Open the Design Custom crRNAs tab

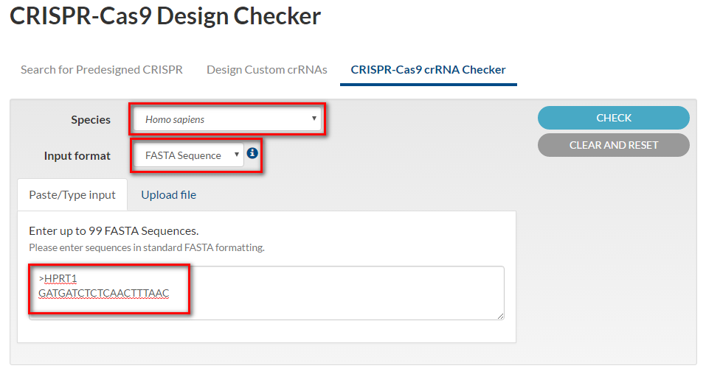click(267, 70)
